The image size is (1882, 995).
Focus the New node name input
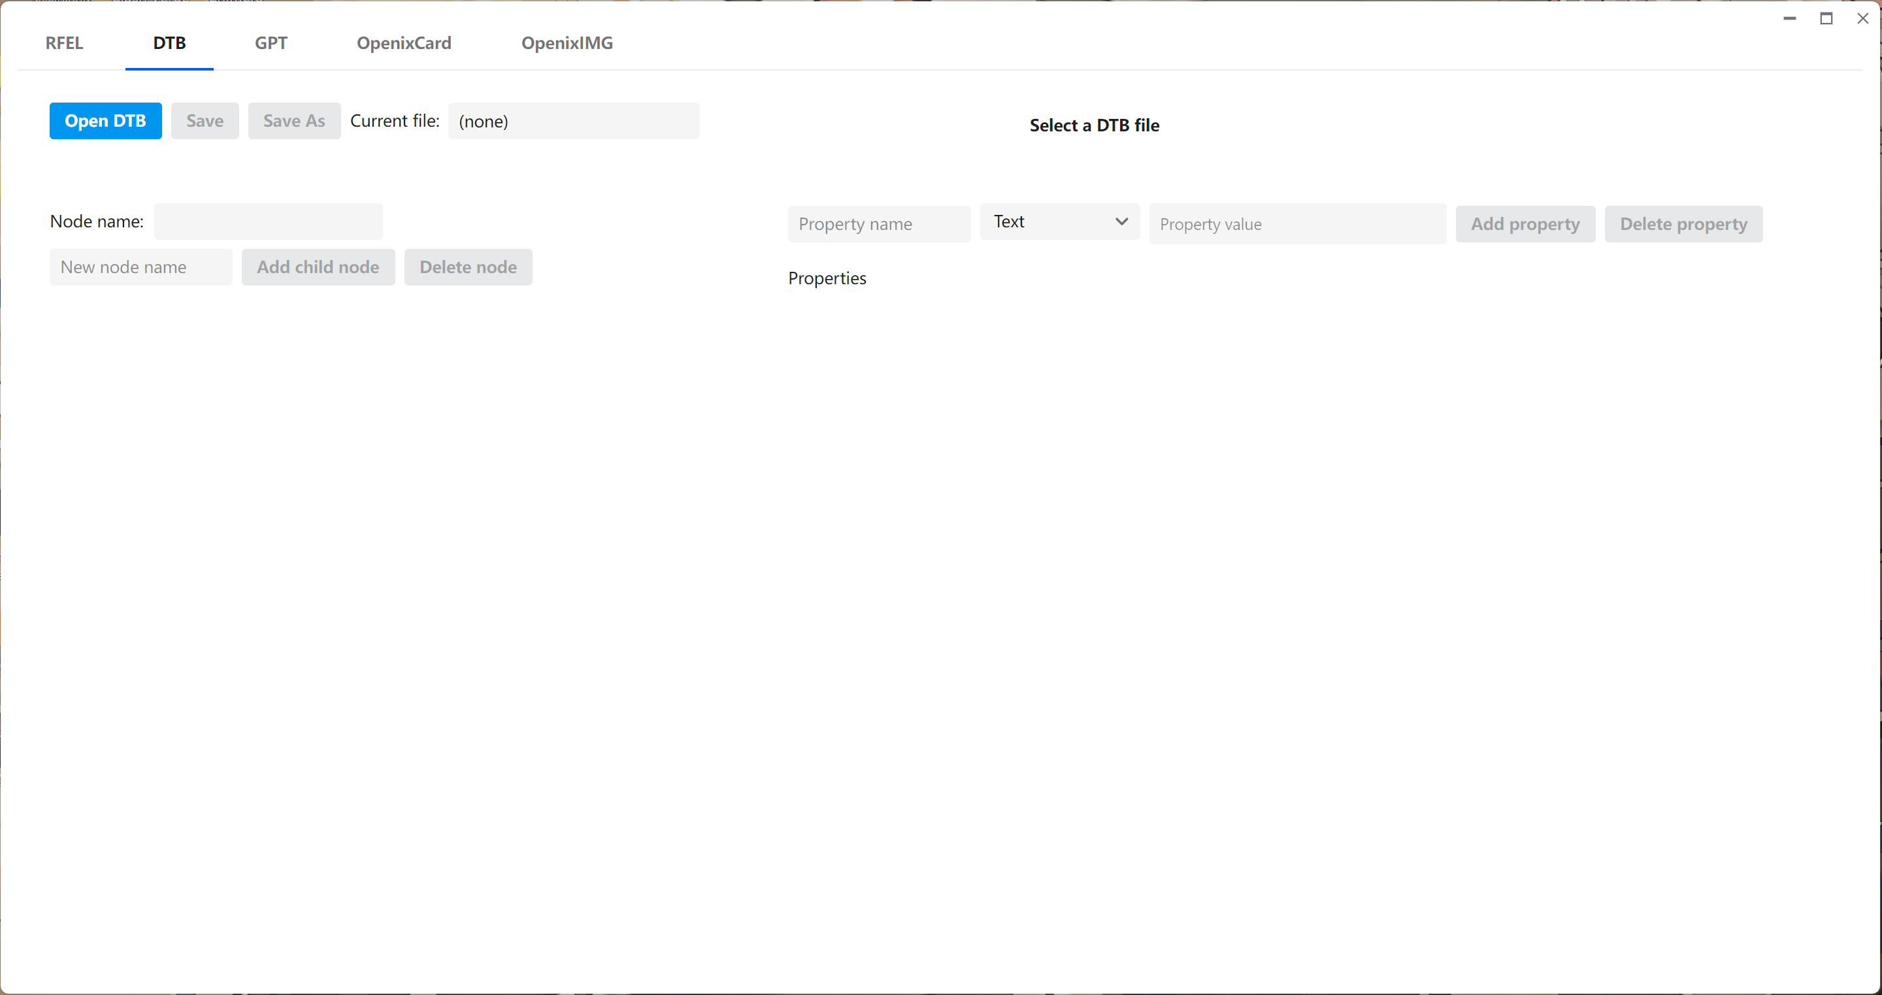click(141, 267)
